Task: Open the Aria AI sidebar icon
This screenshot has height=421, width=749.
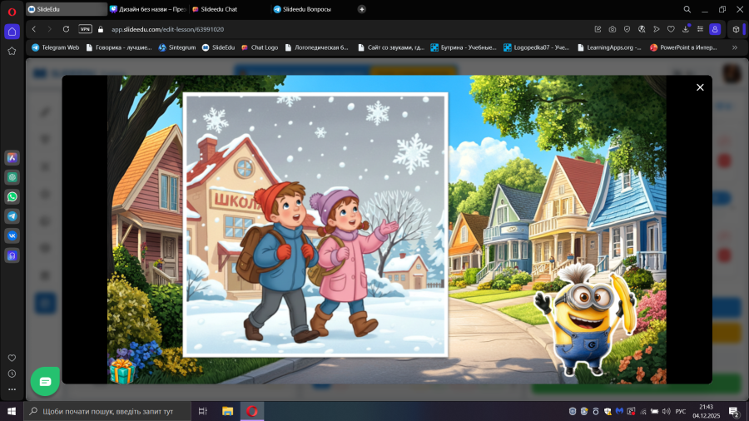Action: (12, 158)
